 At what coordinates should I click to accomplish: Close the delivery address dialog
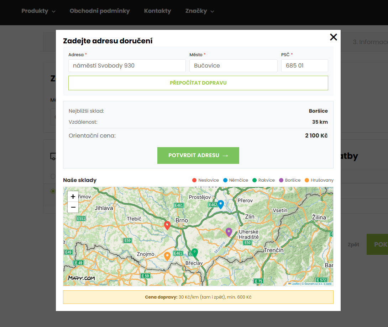point(333,37)
